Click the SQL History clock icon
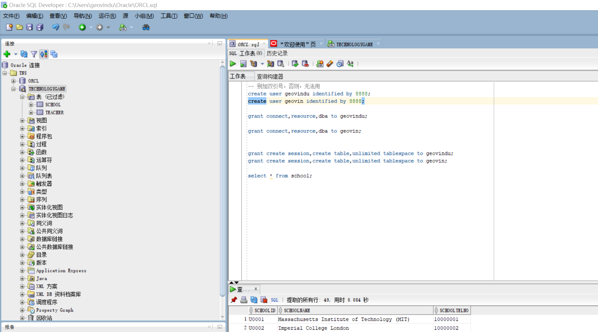 pos(340,63)
